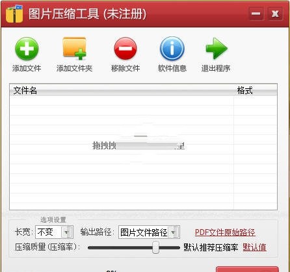
Task: Click the app logo in title bar
Action: (x=14, y=14)
